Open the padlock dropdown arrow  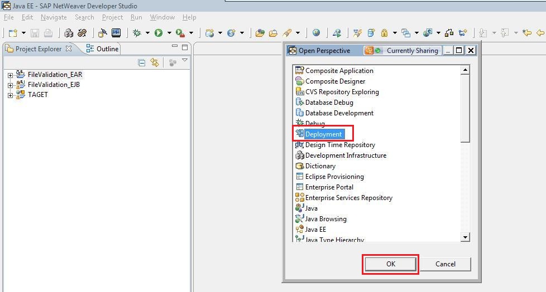395,33
